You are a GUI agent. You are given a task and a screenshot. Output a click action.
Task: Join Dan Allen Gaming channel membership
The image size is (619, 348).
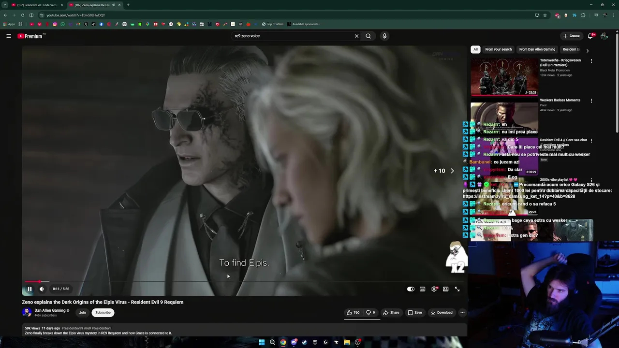(x=83, y=313)
